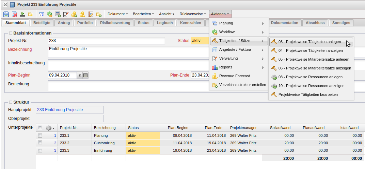
Task: Open the Hauptprojekt link 233 Einführung Projectile
Action: pos(60,110)
